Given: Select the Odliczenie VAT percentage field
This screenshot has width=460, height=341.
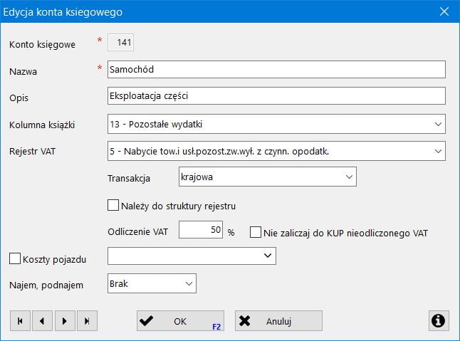Looking at the screenshot, I should click(x=201, y=230).
